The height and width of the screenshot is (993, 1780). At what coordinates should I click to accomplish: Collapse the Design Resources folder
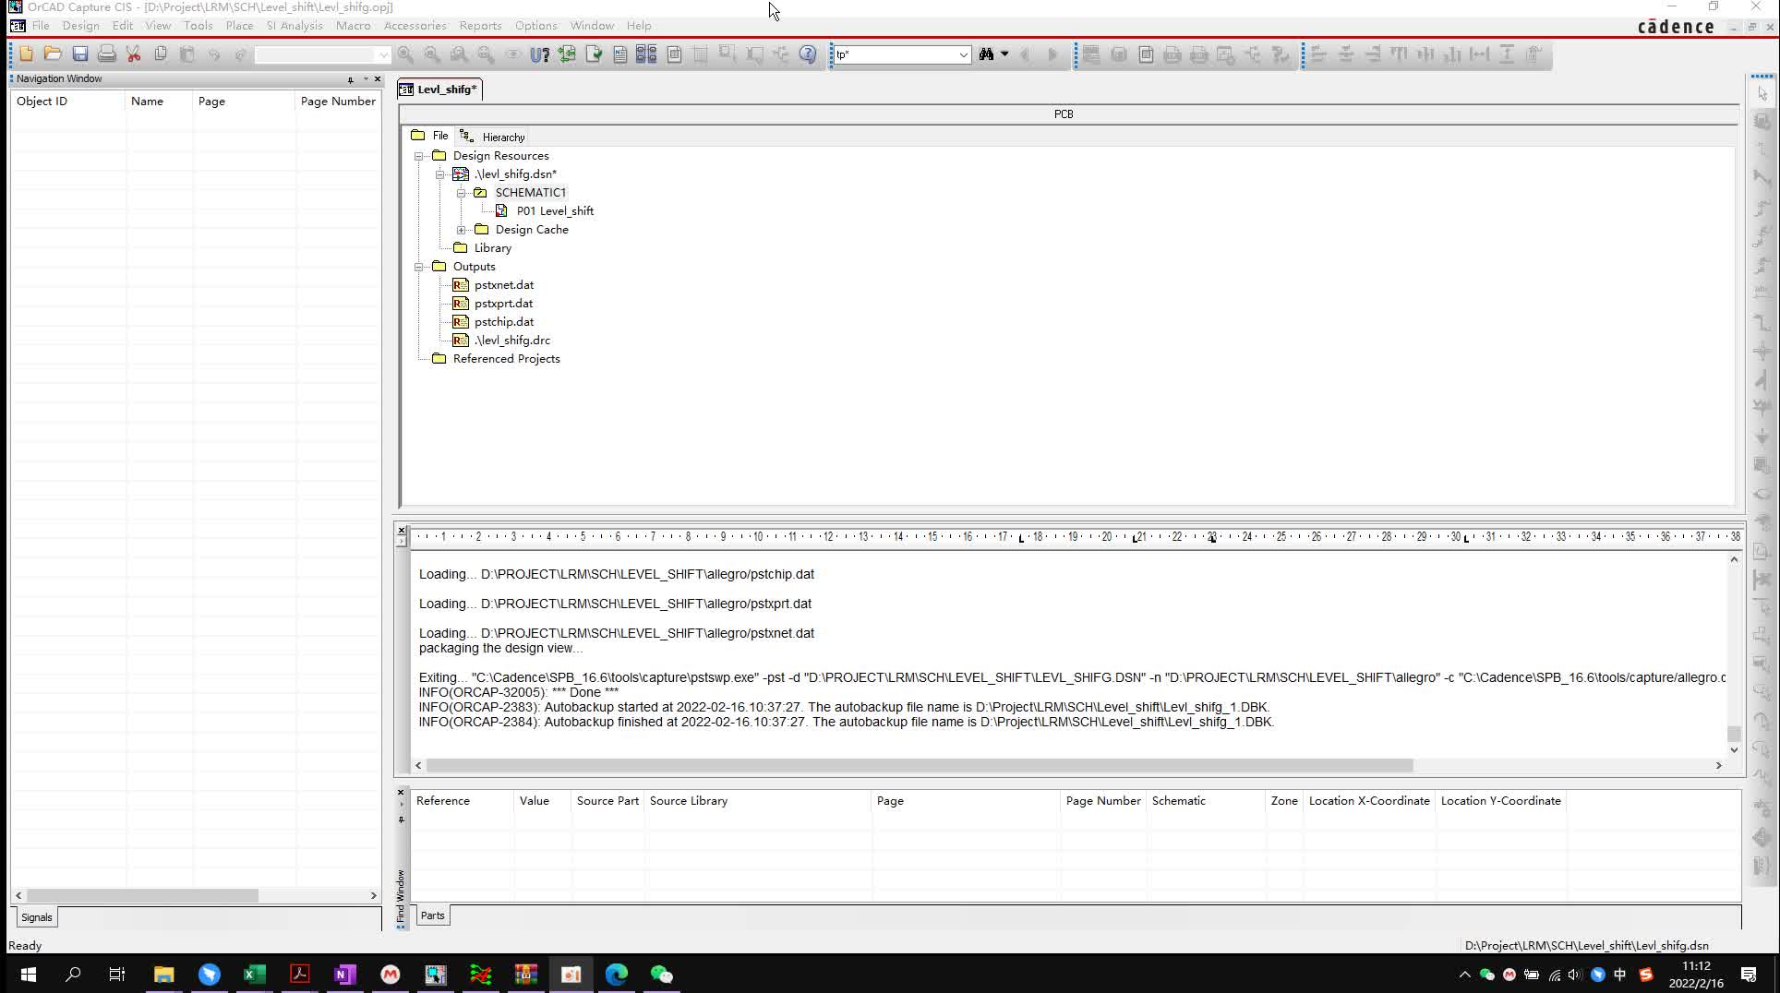click(x=419, y=156)
